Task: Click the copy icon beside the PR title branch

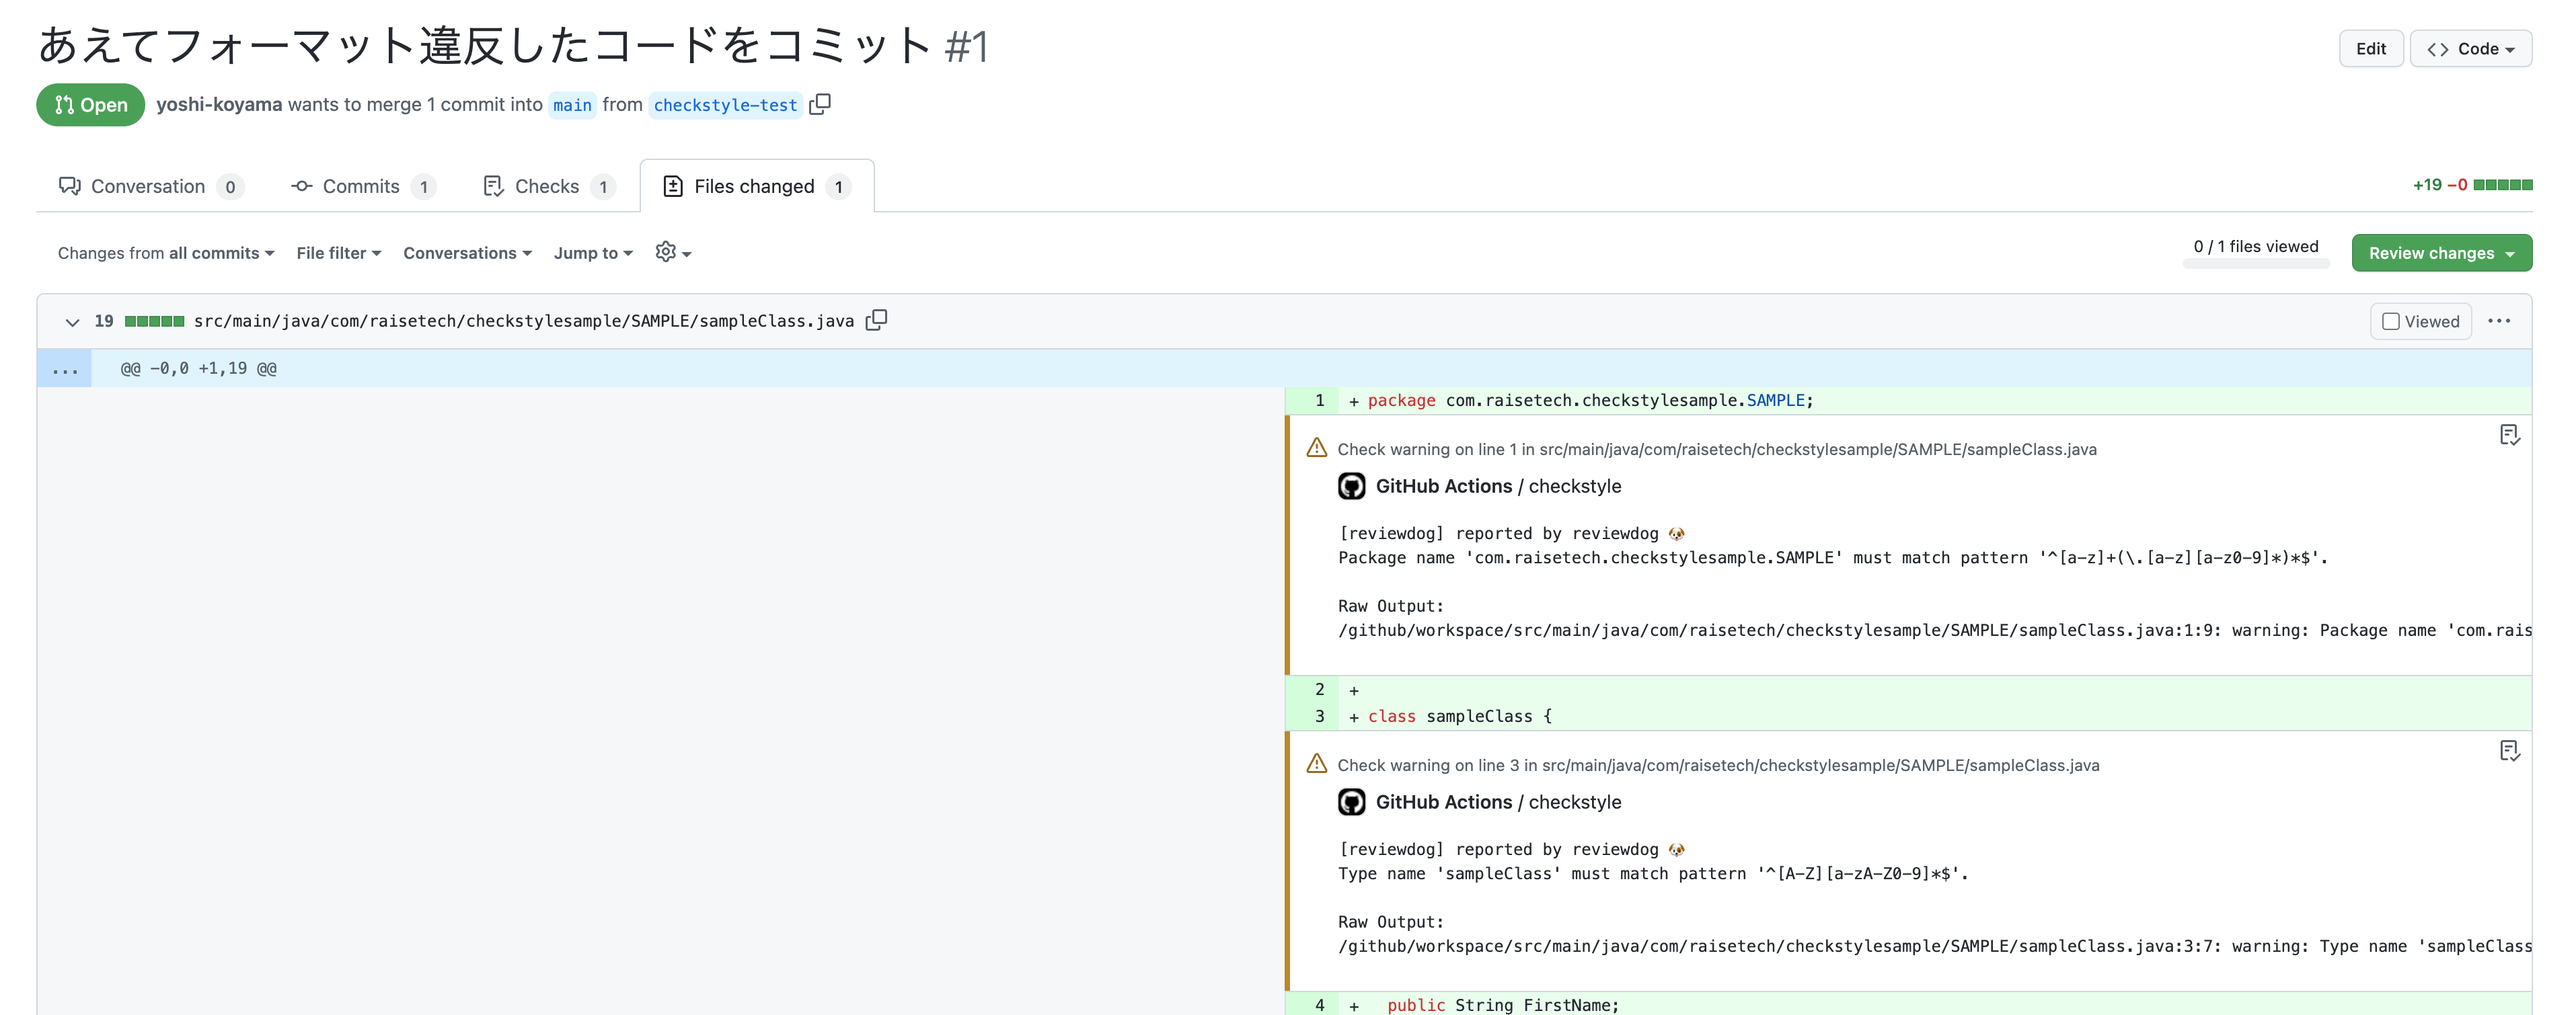Action: coord(820,104)
